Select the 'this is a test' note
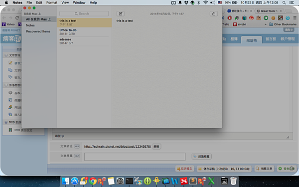 click(84, 22)
